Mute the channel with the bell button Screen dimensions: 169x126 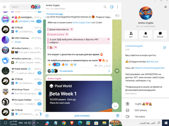coord(145,35)
